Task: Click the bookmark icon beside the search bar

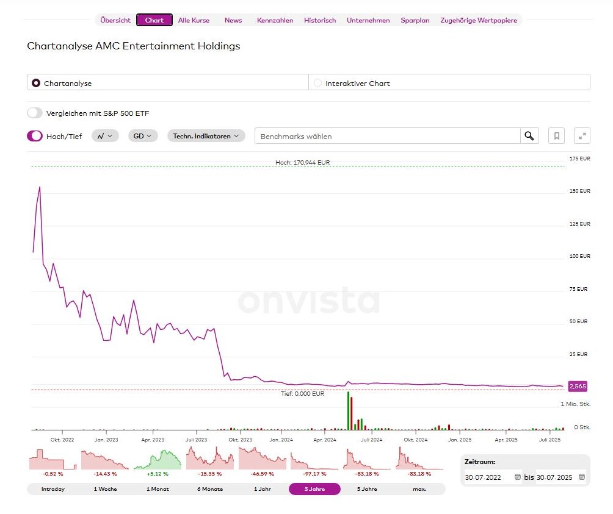Action: tap(556, 135)
